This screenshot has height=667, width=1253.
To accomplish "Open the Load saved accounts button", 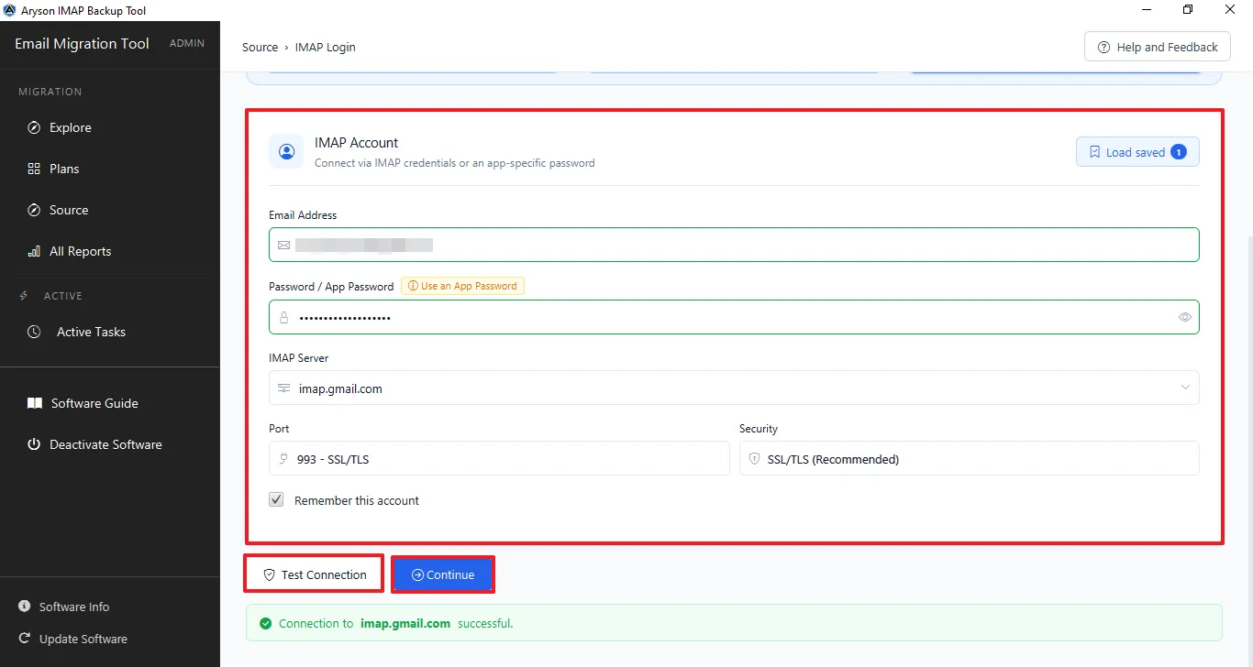I will point(1137,152).
